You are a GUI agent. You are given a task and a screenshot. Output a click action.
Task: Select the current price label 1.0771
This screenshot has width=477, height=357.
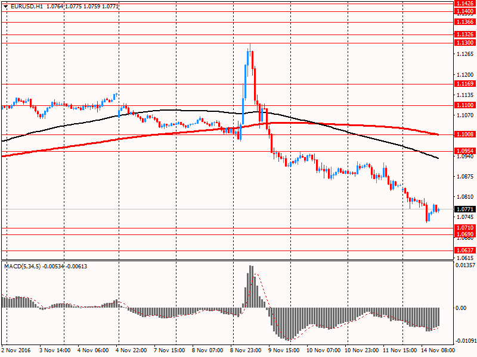click(465, 209)
